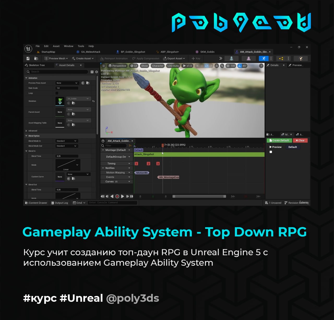The height and width of the screenshot is (320, 334).
Task: Click the Unreal Engine logo icon
Action: tap(28, 49)
